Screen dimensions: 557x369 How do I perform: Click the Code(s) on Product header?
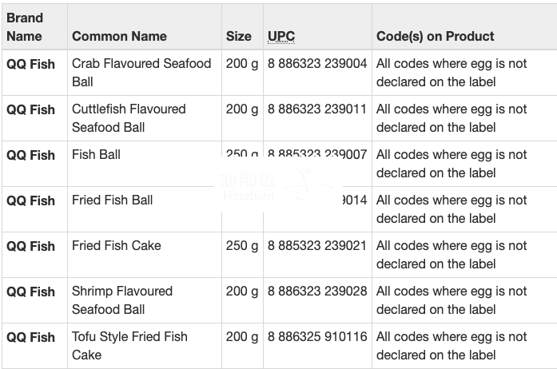436,36
